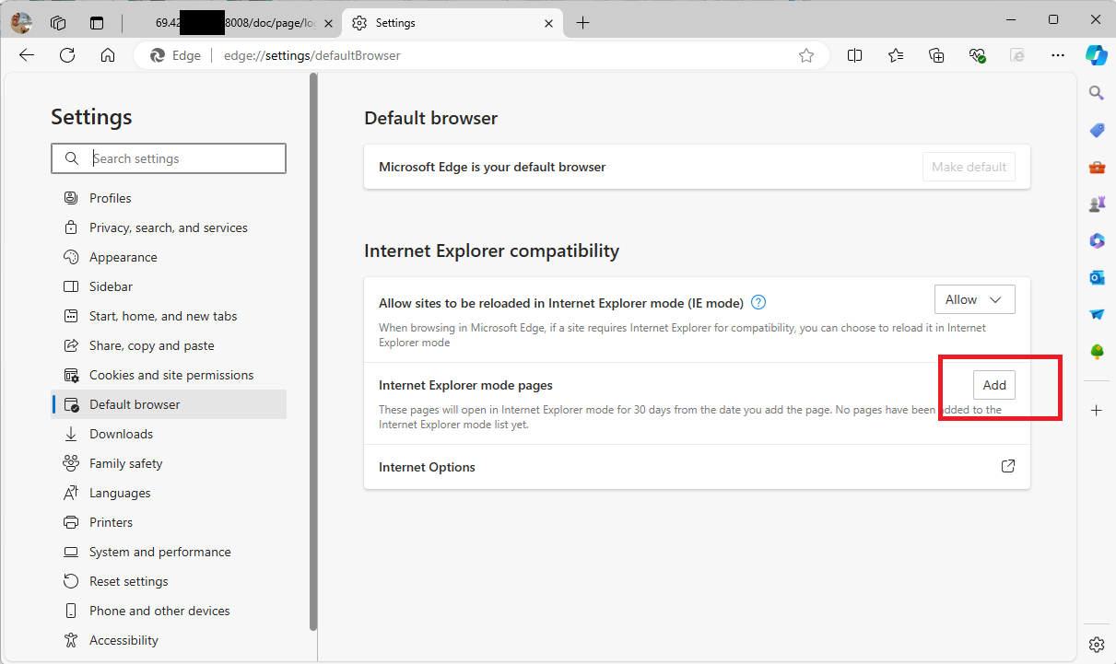1116x664 pixels.
Task: Open Phone and other devices settings
Action: [169, 611]
